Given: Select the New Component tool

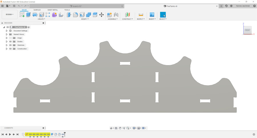Looking at the screenshot, I should (x=109, y=15).
